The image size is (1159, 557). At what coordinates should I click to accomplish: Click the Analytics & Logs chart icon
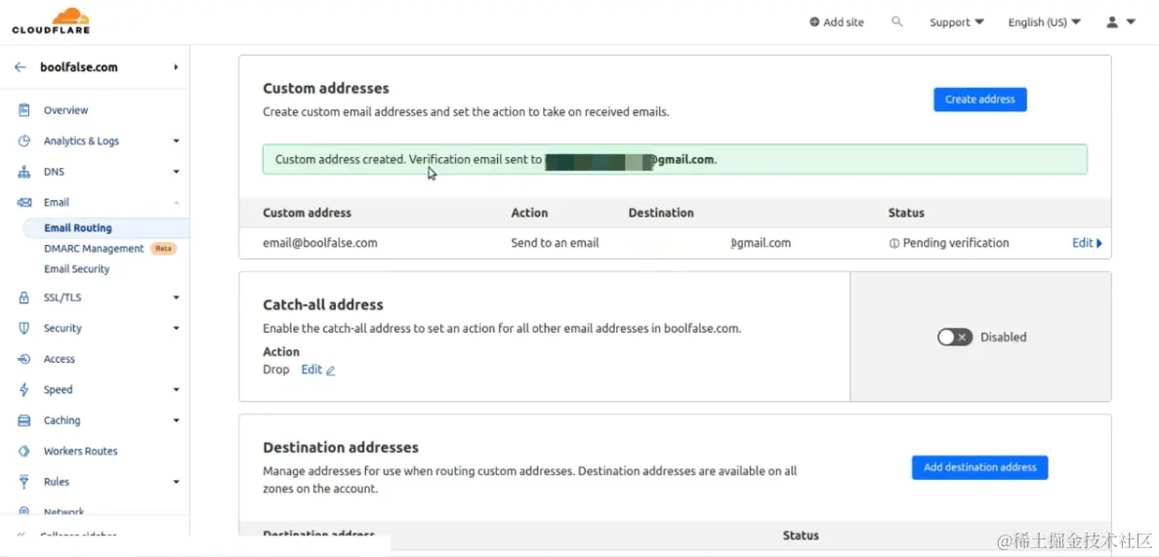(x=24, y=141)
